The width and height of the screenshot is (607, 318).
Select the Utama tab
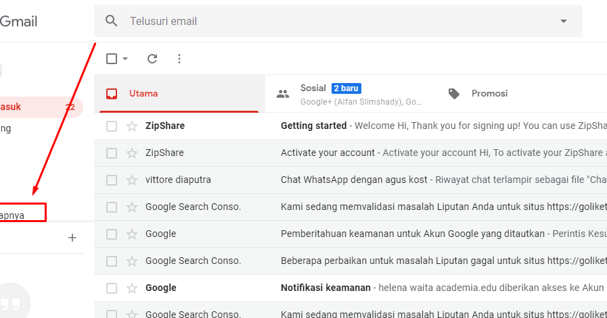click(143, 94)
